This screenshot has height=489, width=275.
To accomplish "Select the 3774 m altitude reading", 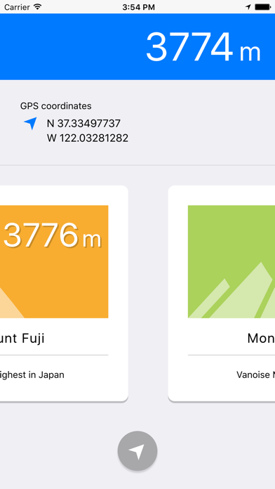I will (203, 47).
